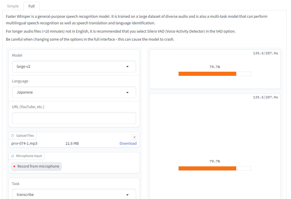This screenshot has width=291, height=199.
Task: Expand the Model dropdown arrow
Action: click(127, 67)
